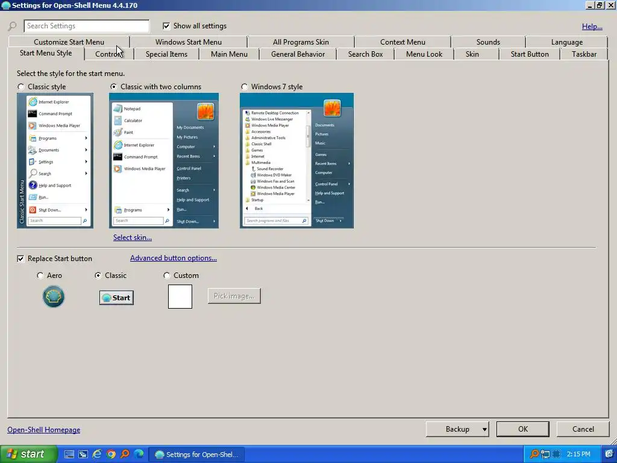
Task: Select Classic with two columns option
Action: point(114,87)
